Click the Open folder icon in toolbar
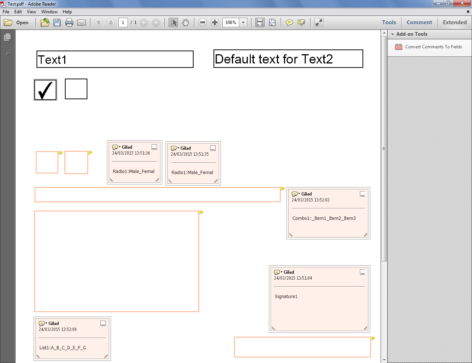472x363 pixels. tap(8, 23)
